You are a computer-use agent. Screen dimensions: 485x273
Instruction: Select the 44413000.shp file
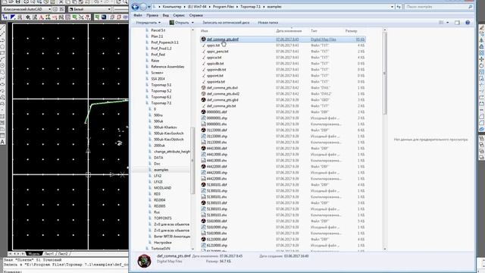[x=217, y=155]
